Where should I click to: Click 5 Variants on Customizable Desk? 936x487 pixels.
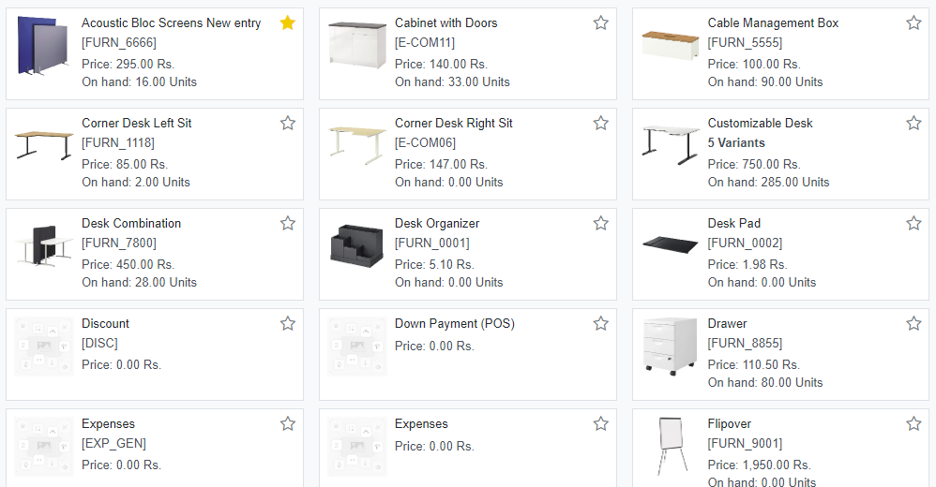[736, 143]
